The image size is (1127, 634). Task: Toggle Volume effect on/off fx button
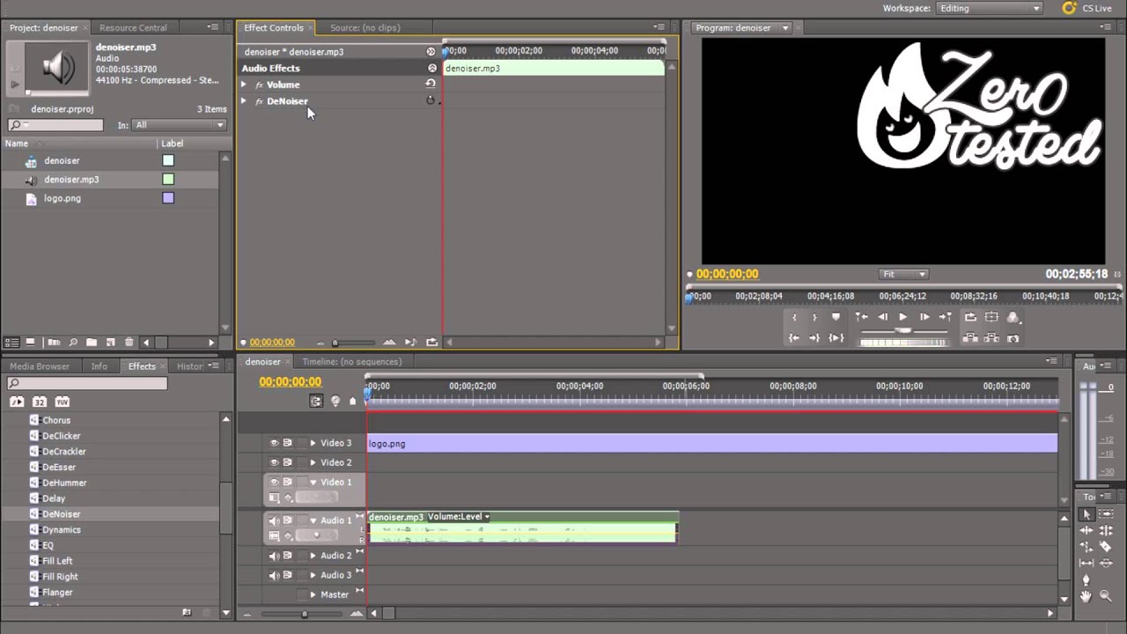pyautogui.click(x=259, y=85)
